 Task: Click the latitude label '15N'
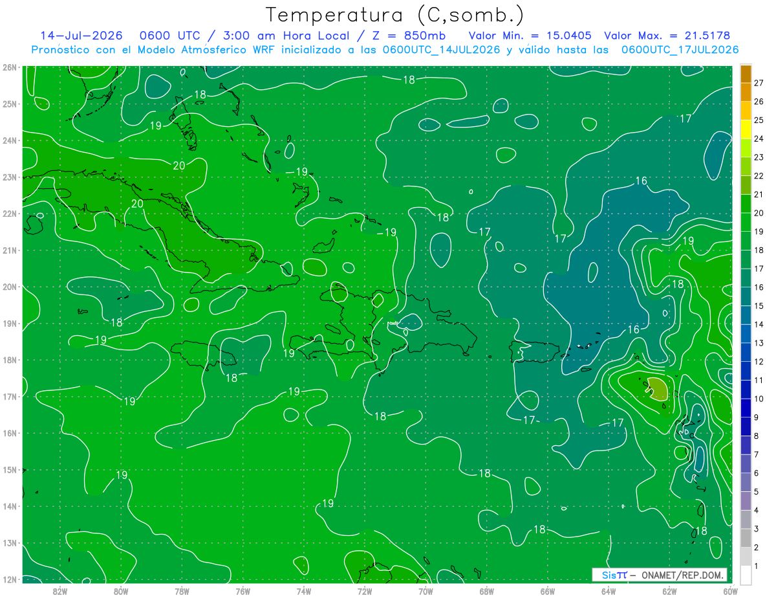coord(9,469)
